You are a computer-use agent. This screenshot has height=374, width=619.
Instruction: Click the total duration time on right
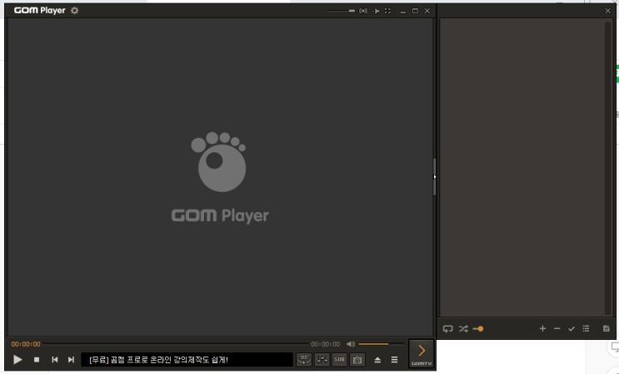pos(325,344)
